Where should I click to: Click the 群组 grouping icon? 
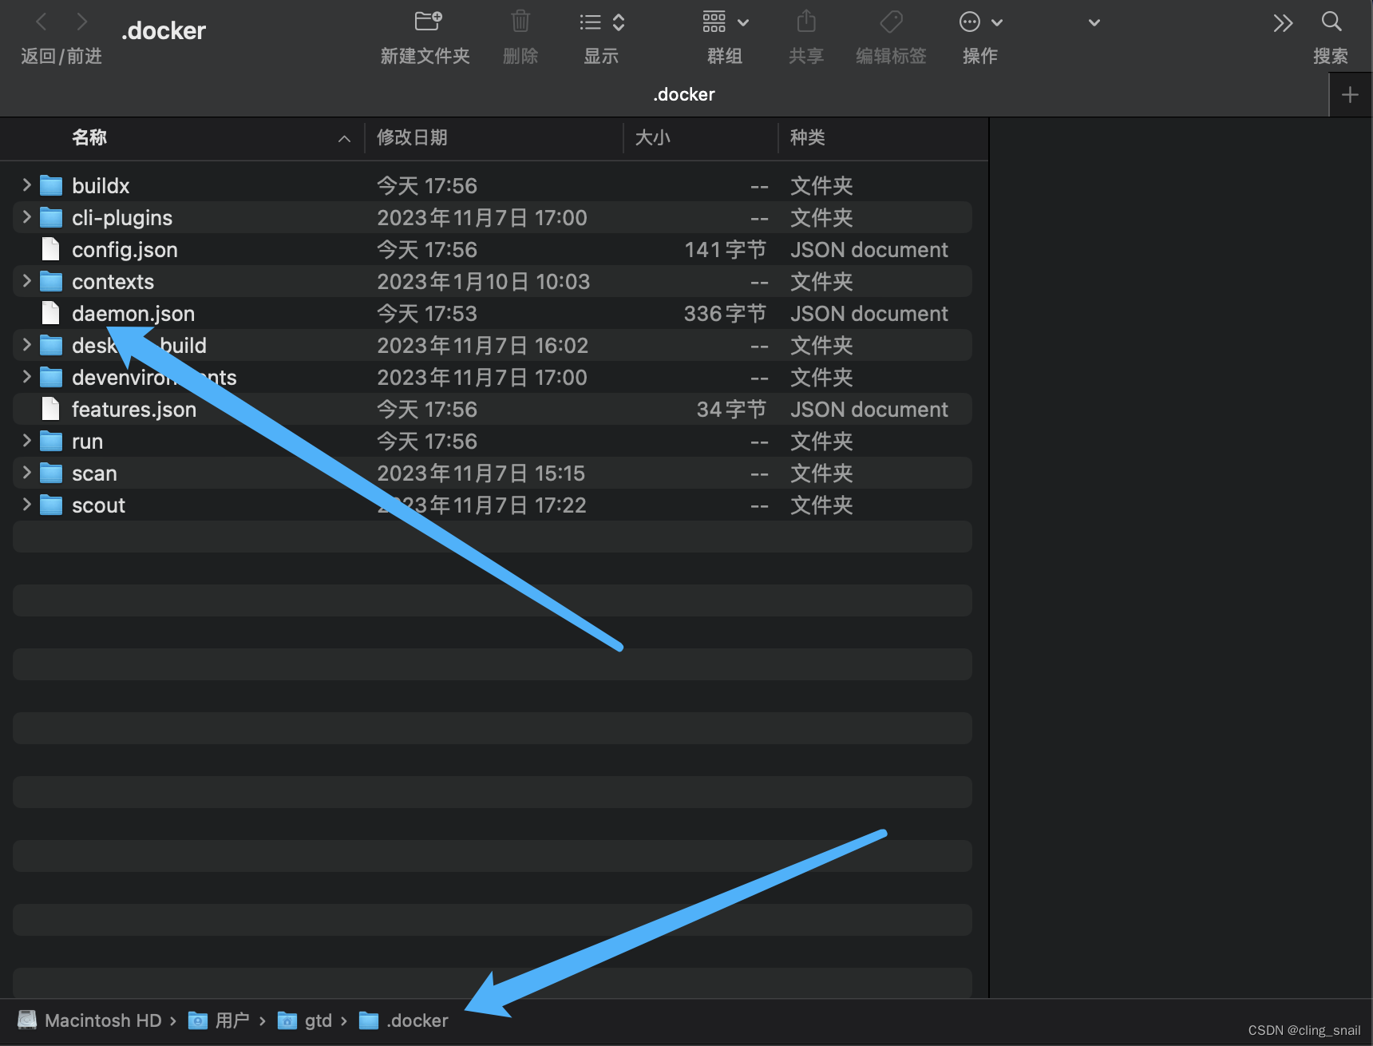pos(714,22)
